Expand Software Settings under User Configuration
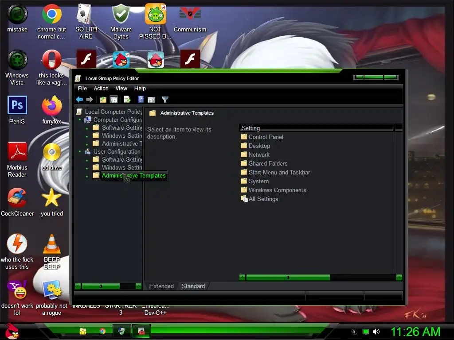 point(87,160)
